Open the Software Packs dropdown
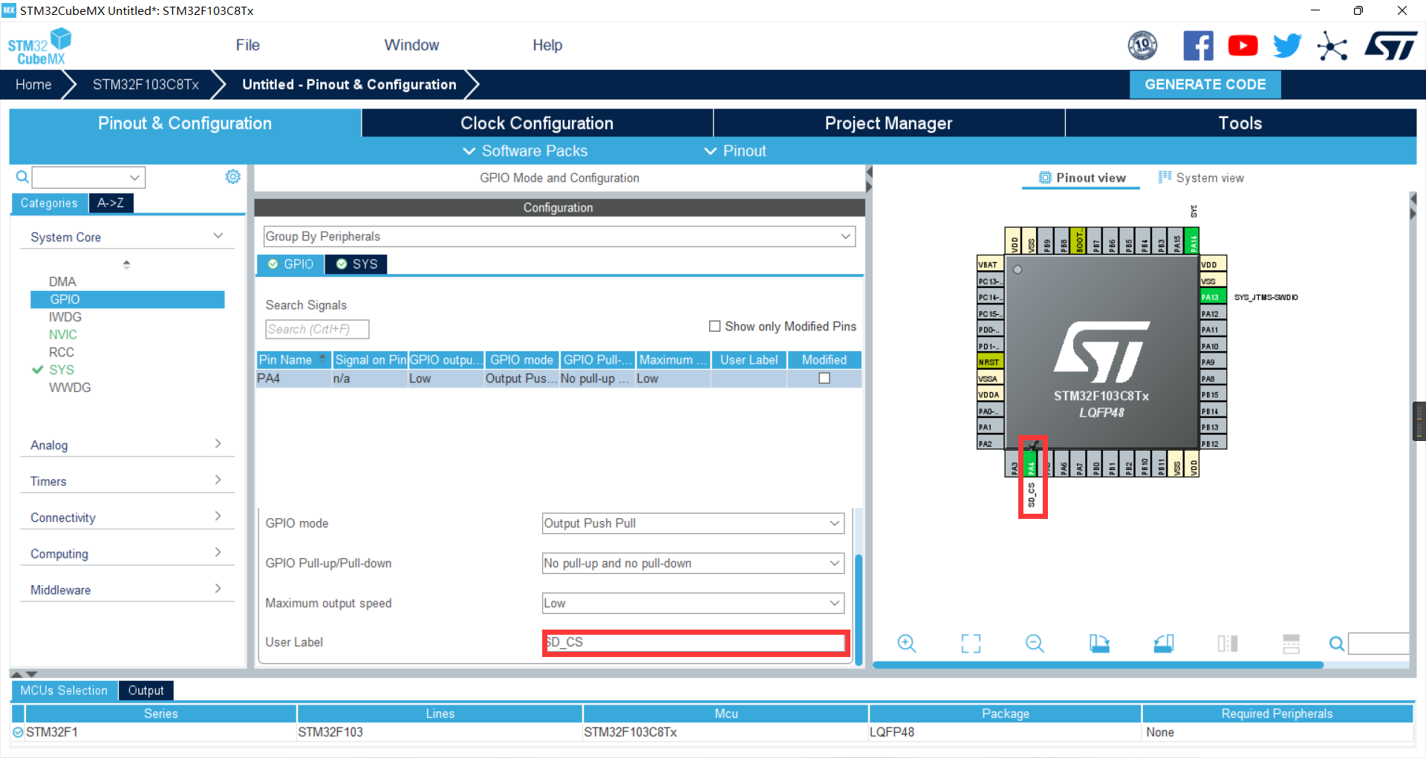The image size is (1426, 758). pyautogui.click(x=525, y=151)
